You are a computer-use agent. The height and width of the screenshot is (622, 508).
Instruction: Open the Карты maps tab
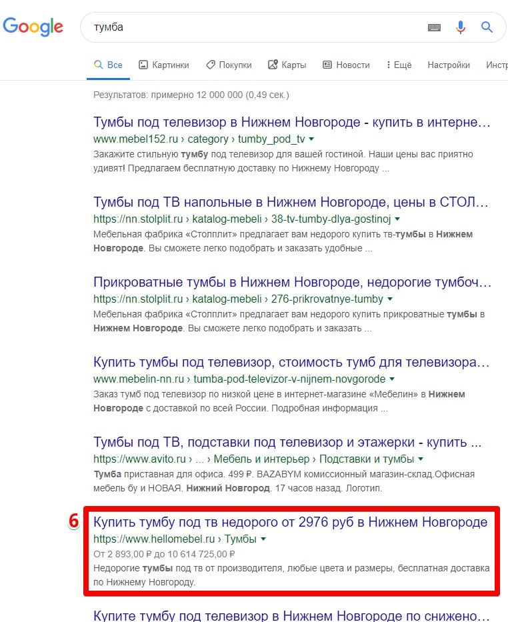click(287, 65)
